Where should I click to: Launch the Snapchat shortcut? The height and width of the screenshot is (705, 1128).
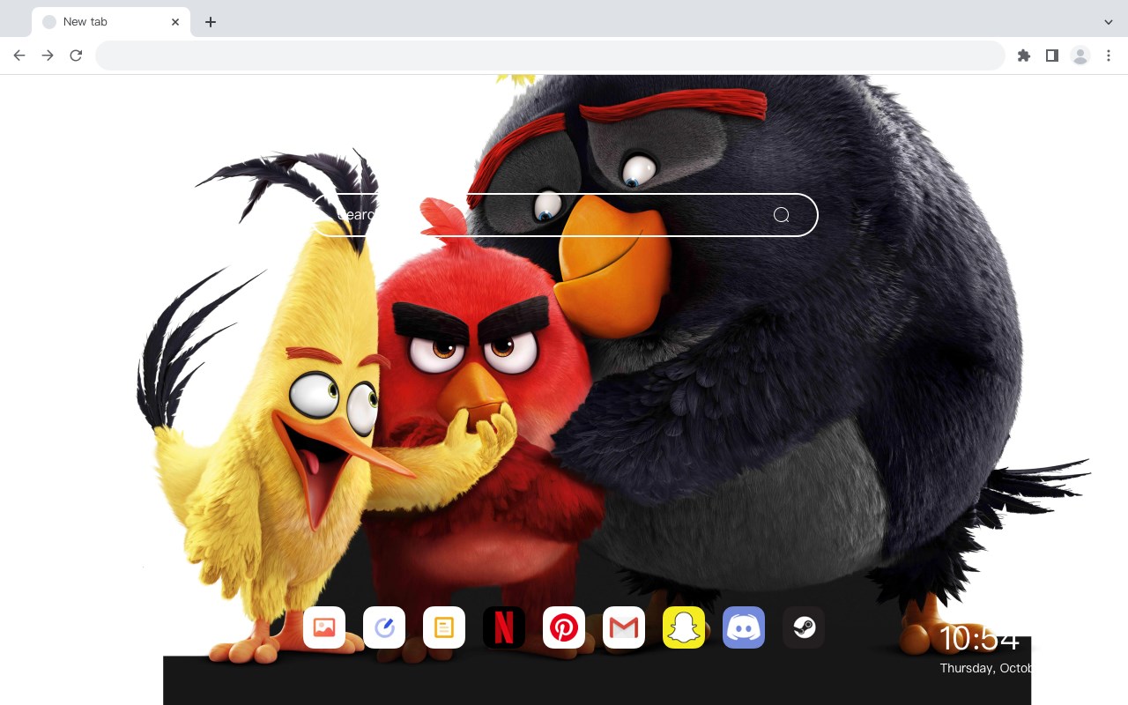point(684,627)
